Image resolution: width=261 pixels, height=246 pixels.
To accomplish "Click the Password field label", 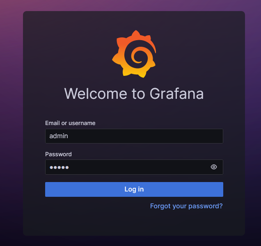I will coord(58,154).
